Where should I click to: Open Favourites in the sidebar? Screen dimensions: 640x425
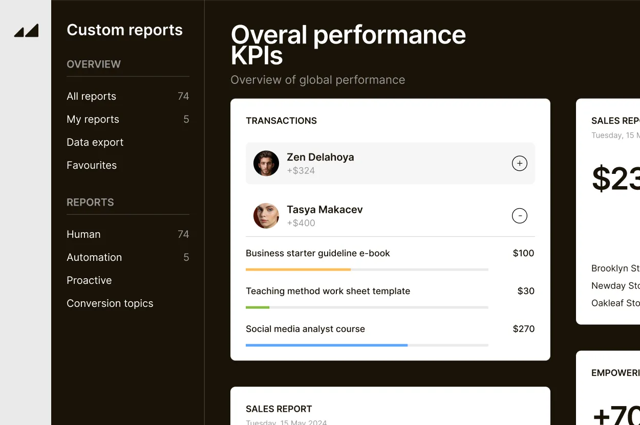pyautogui.click(x=92, y=165)
